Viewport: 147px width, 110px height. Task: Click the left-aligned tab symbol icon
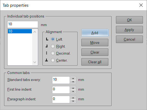pyautogui.click(x=47, y=39)
